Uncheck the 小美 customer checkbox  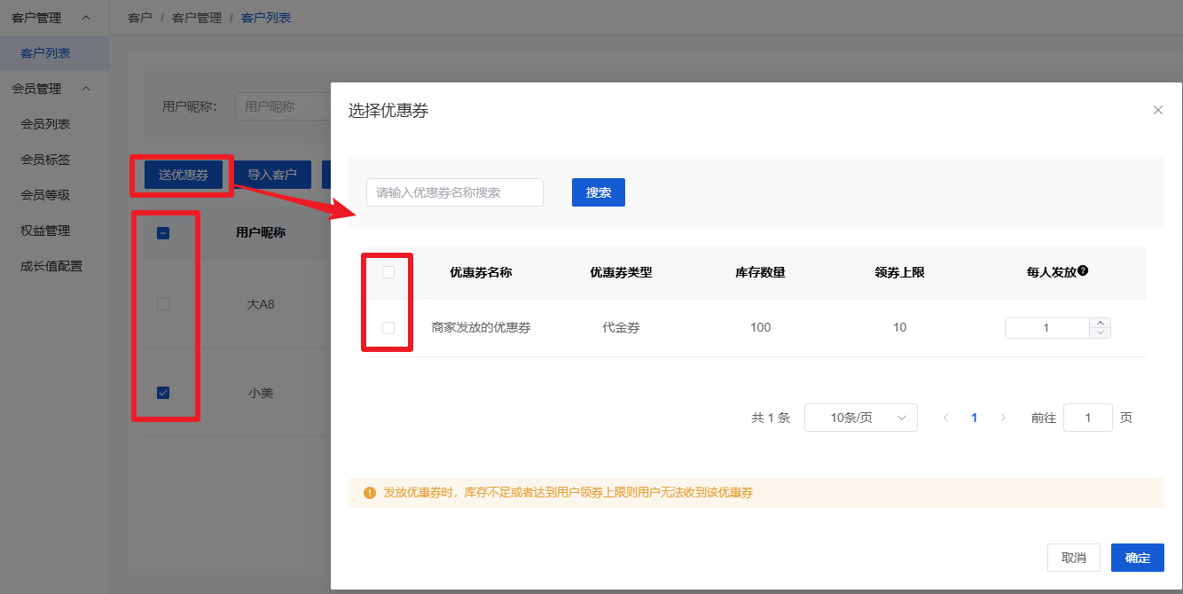tap(163, 393)
